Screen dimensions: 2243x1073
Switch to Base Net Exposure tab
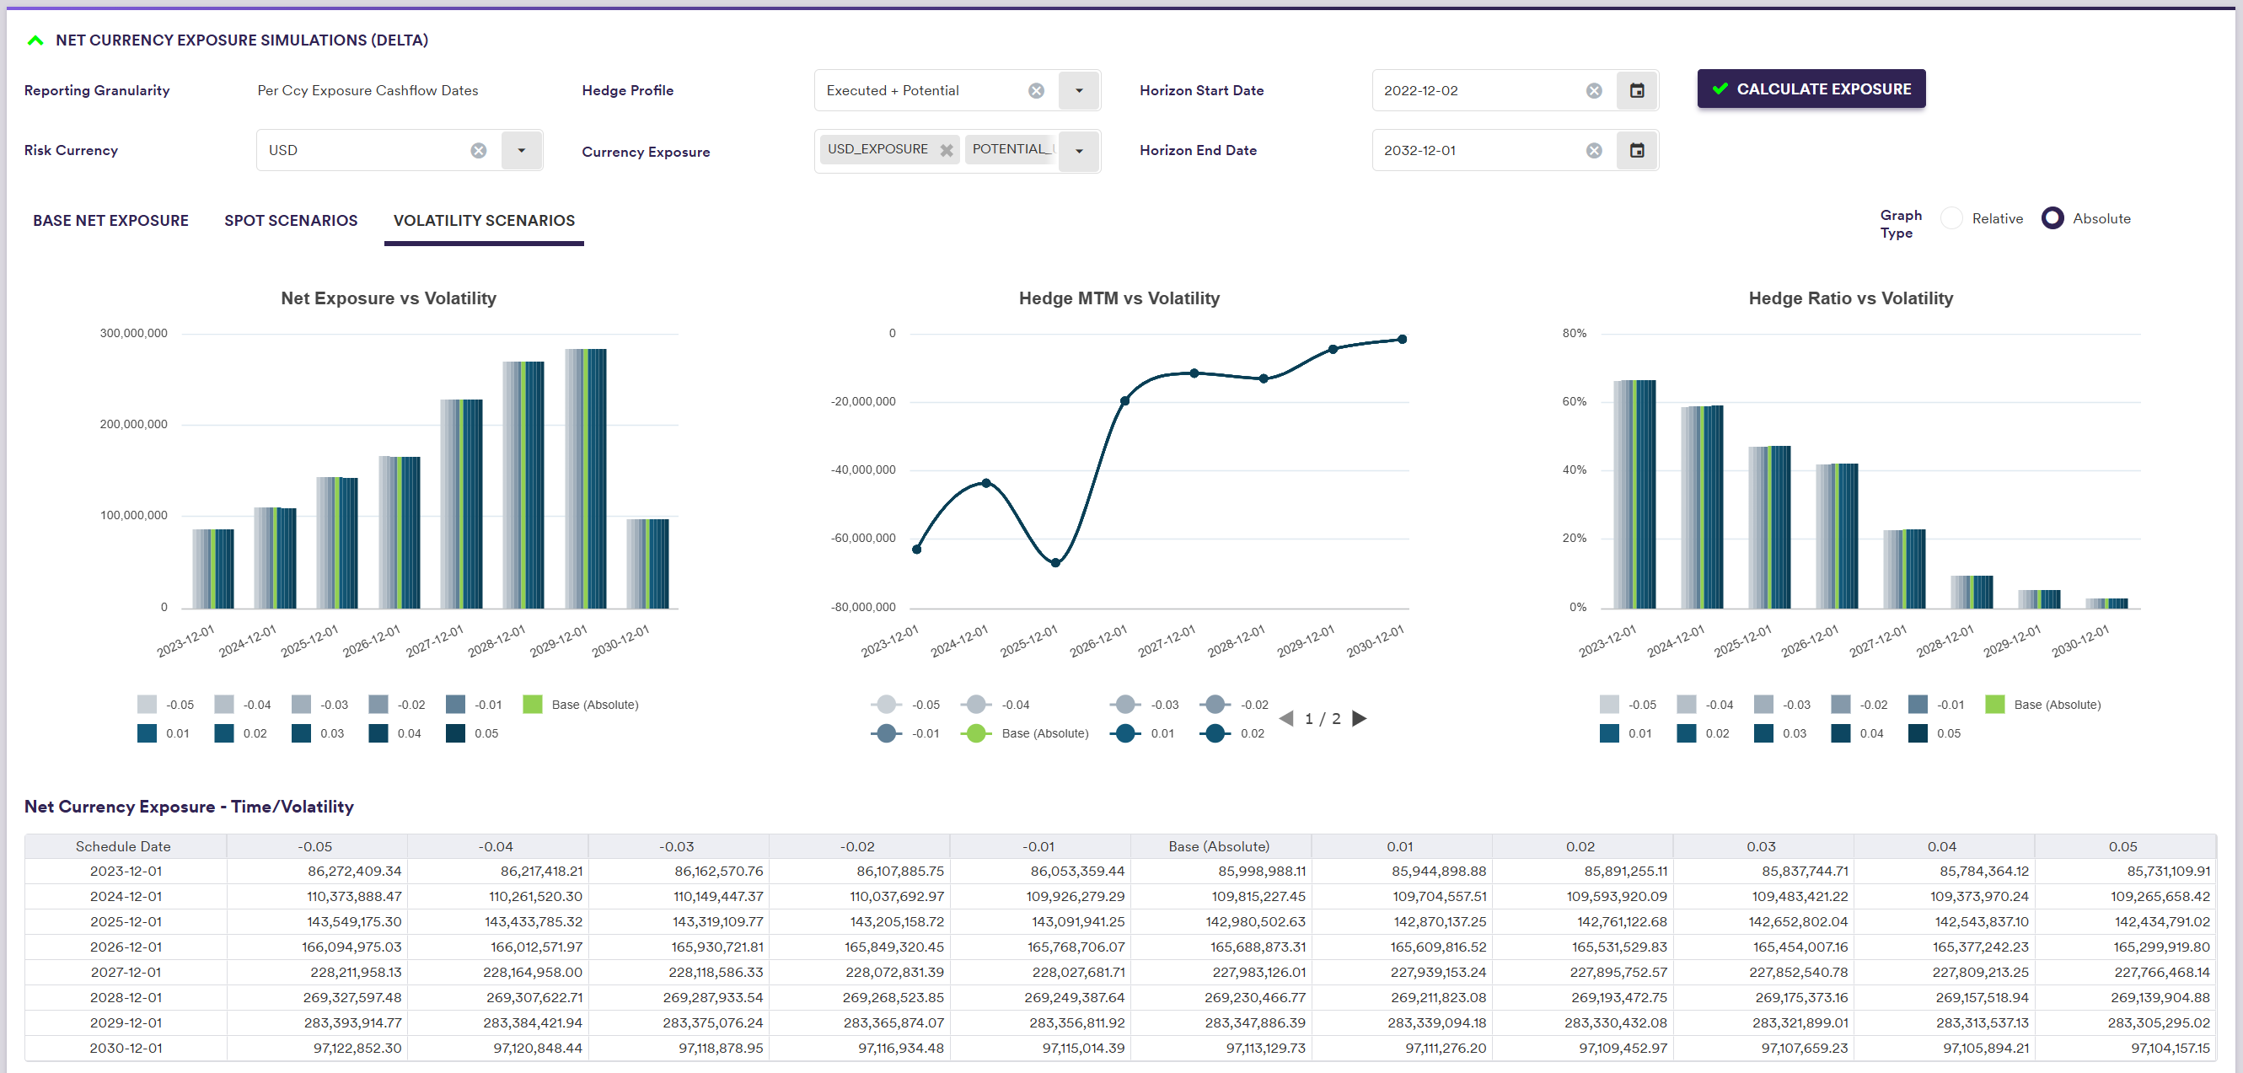pyautogui.click(x=110, y=220)
